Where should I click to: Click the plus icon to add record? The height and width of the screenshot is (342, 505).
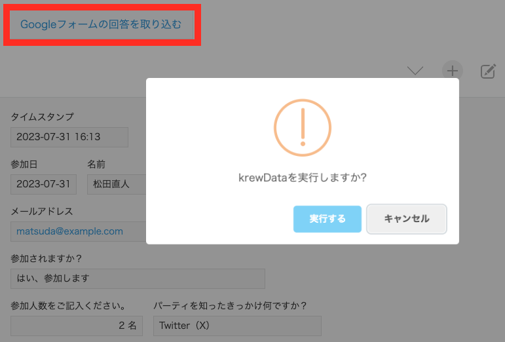pos(452,71)
